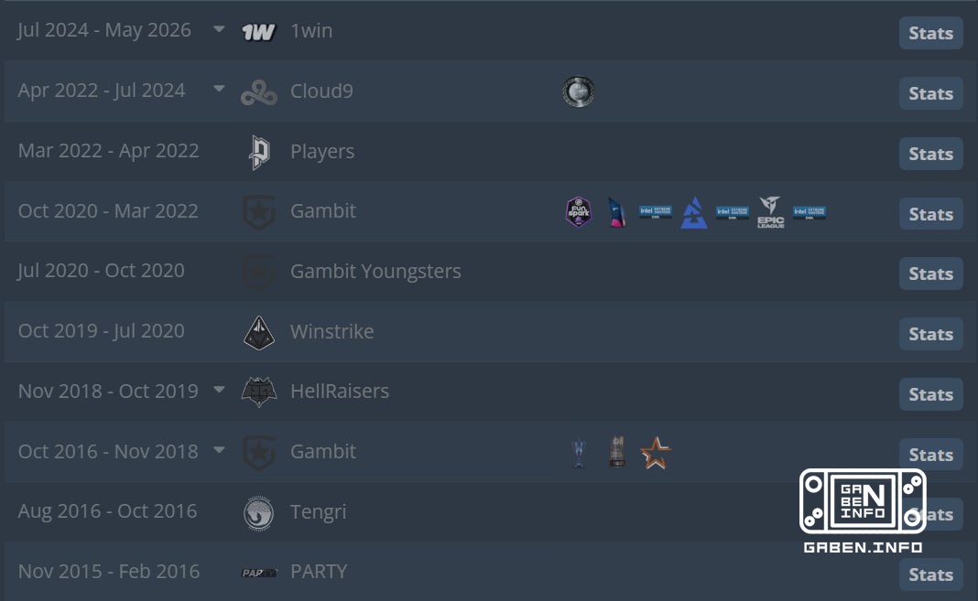
Task: Expand the Oct 2016 - Nov 2018 period
Action: click(x=219, y=450)
